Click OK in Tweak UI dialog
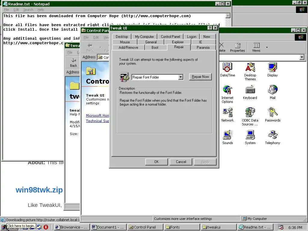 coord(156,162)
